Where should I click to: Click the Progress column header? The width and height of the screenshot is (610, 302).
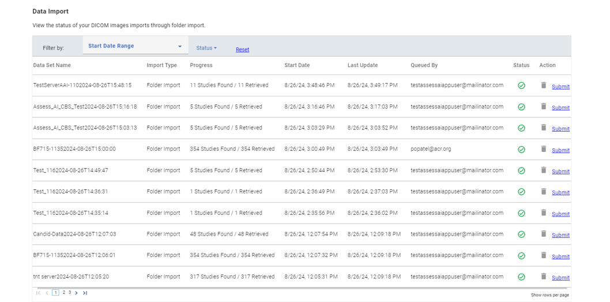tap(201, 65)
